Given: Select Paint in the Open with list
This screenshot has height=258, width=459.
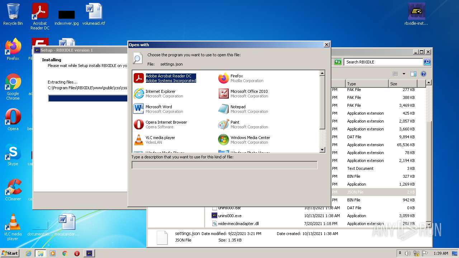Looking at the screenshot, I should point(243,124).
